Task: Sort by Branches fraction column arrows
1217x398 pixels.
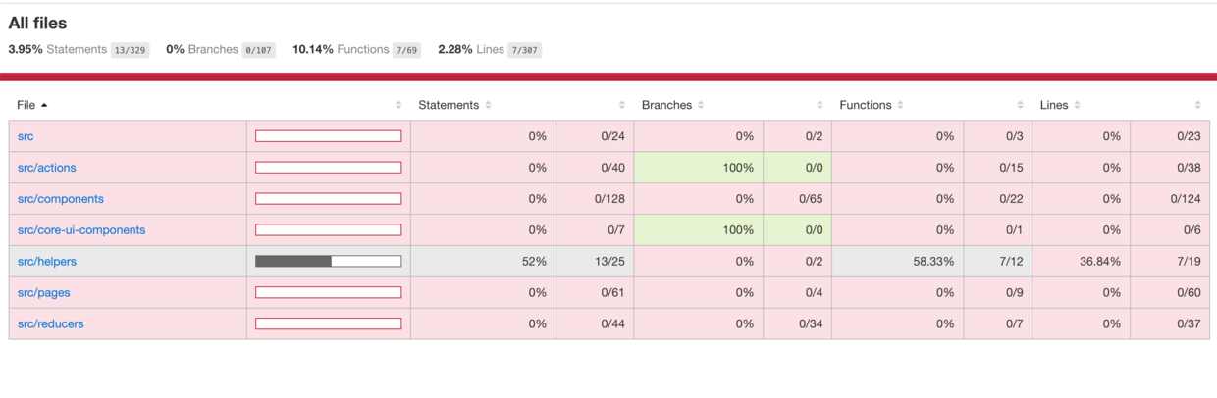Action: pyautogui.click(x=820, y=105)
